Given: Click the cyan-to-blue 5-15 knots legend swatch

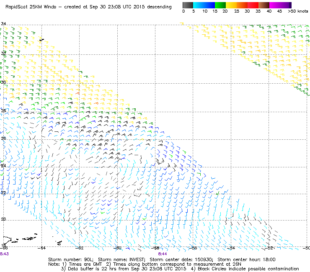Looking at the screenshot, I should click(204, 5).
